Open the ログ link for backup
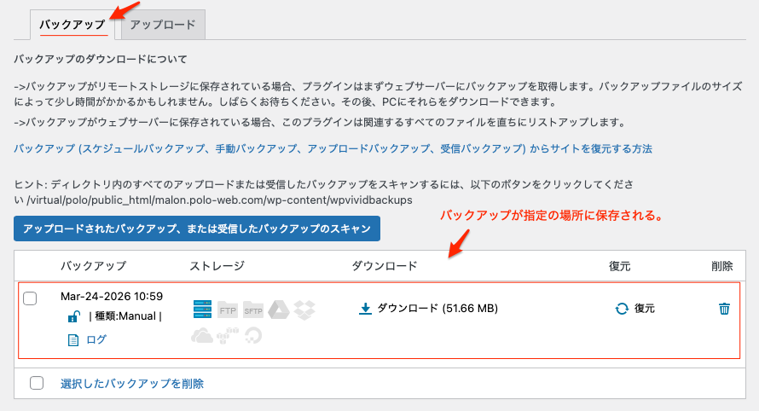Screen dimensions: 759x411 pyautogui.click(x=96, y=339)
